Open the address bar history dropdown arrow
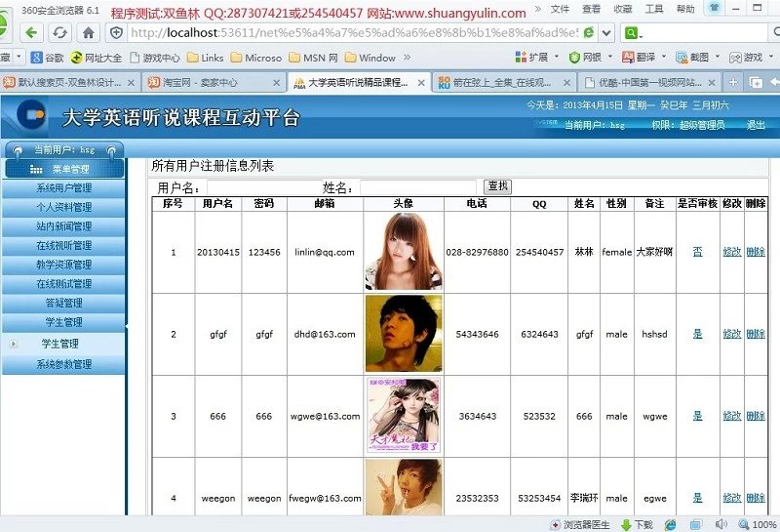 [x=606, y=33]
